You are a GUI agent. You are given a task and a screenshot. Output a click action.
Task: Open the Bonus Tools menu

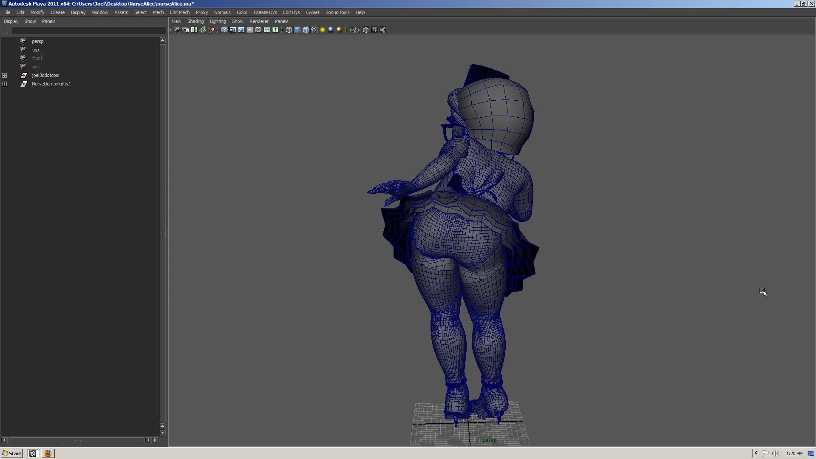coord(337,12)
